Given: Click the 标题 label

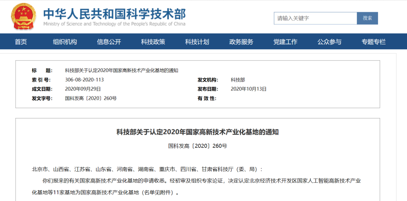Looking at the screenshot, I should pos(42,70).
